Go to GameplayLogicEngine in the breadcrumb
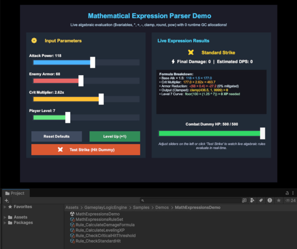 tap(105, 207)
